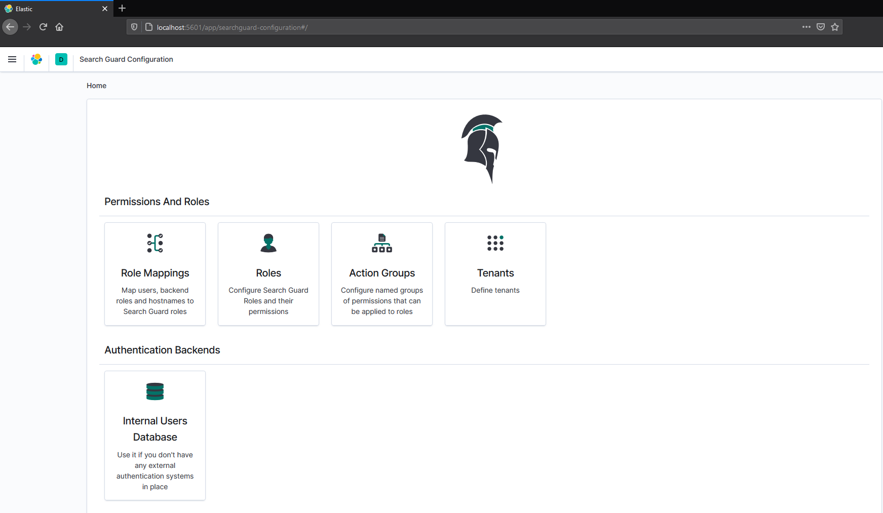Click the Home breadcrumb
This screenshot has width=883, height=513.
[96, 86]
